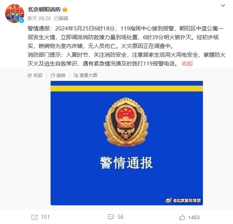Collapse post text with orange 收起 link
233x224 pixels.
(187, 64)
